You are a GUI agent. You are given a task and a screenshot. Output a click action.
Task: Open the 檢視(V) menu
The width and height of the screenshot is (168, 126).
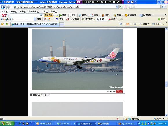coord(23,12)
